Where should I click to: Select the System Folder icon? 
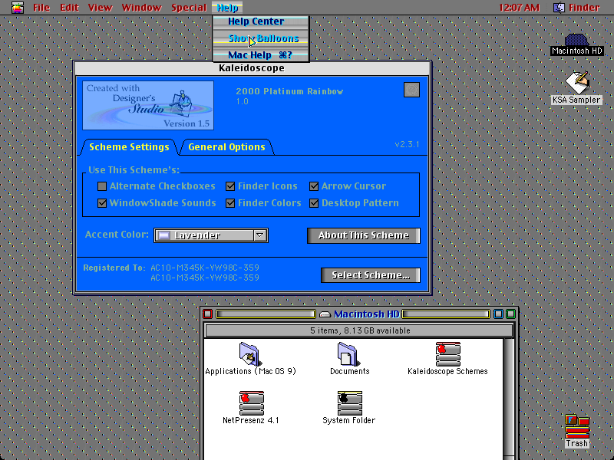pyautogui.click(x=349, y=403)
